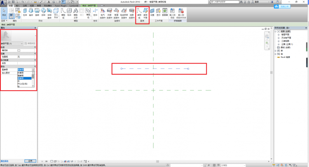309x167 pixels.
Task: Open the 空心形状 Void Forms tool
Action: tap(56, 14)
